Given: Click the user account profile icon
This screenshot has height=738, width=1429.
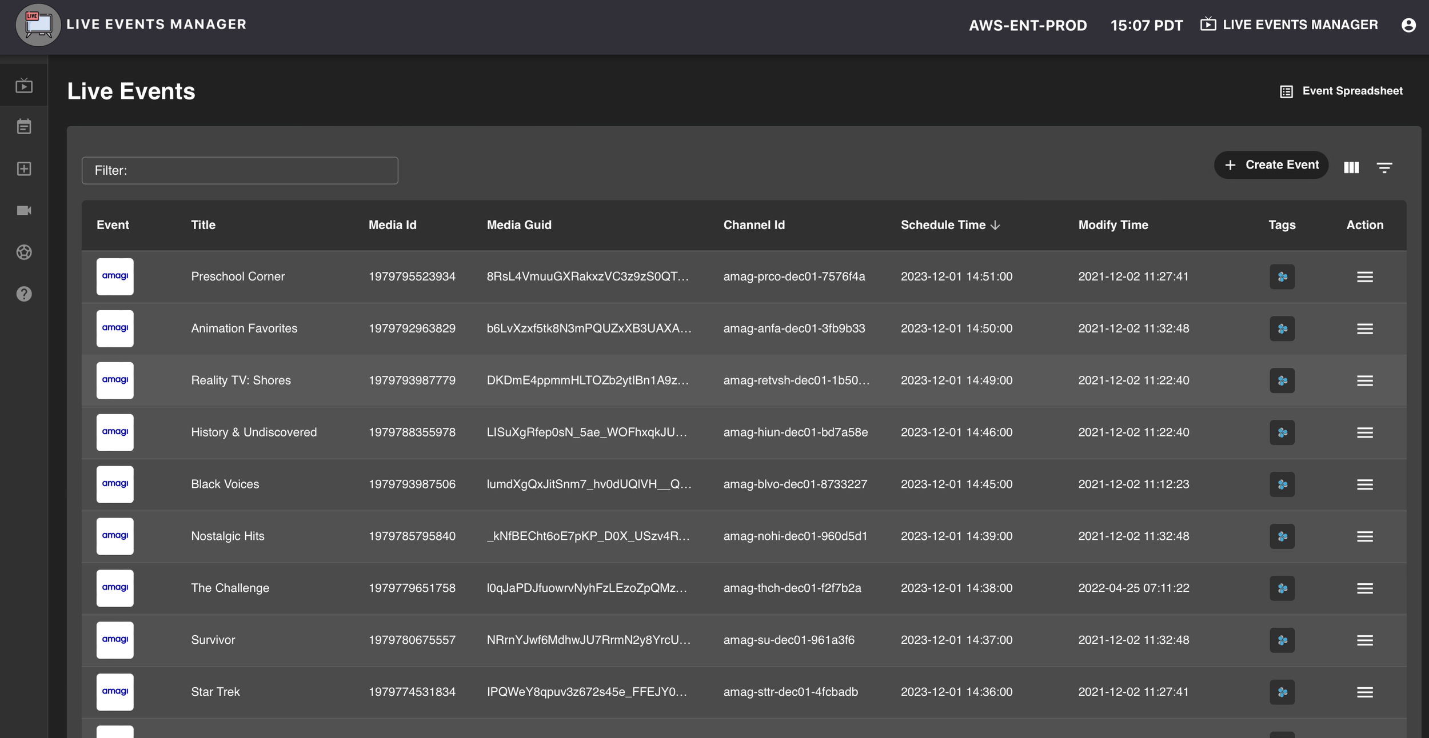Looking at the screenshot, I should 1408,25.
